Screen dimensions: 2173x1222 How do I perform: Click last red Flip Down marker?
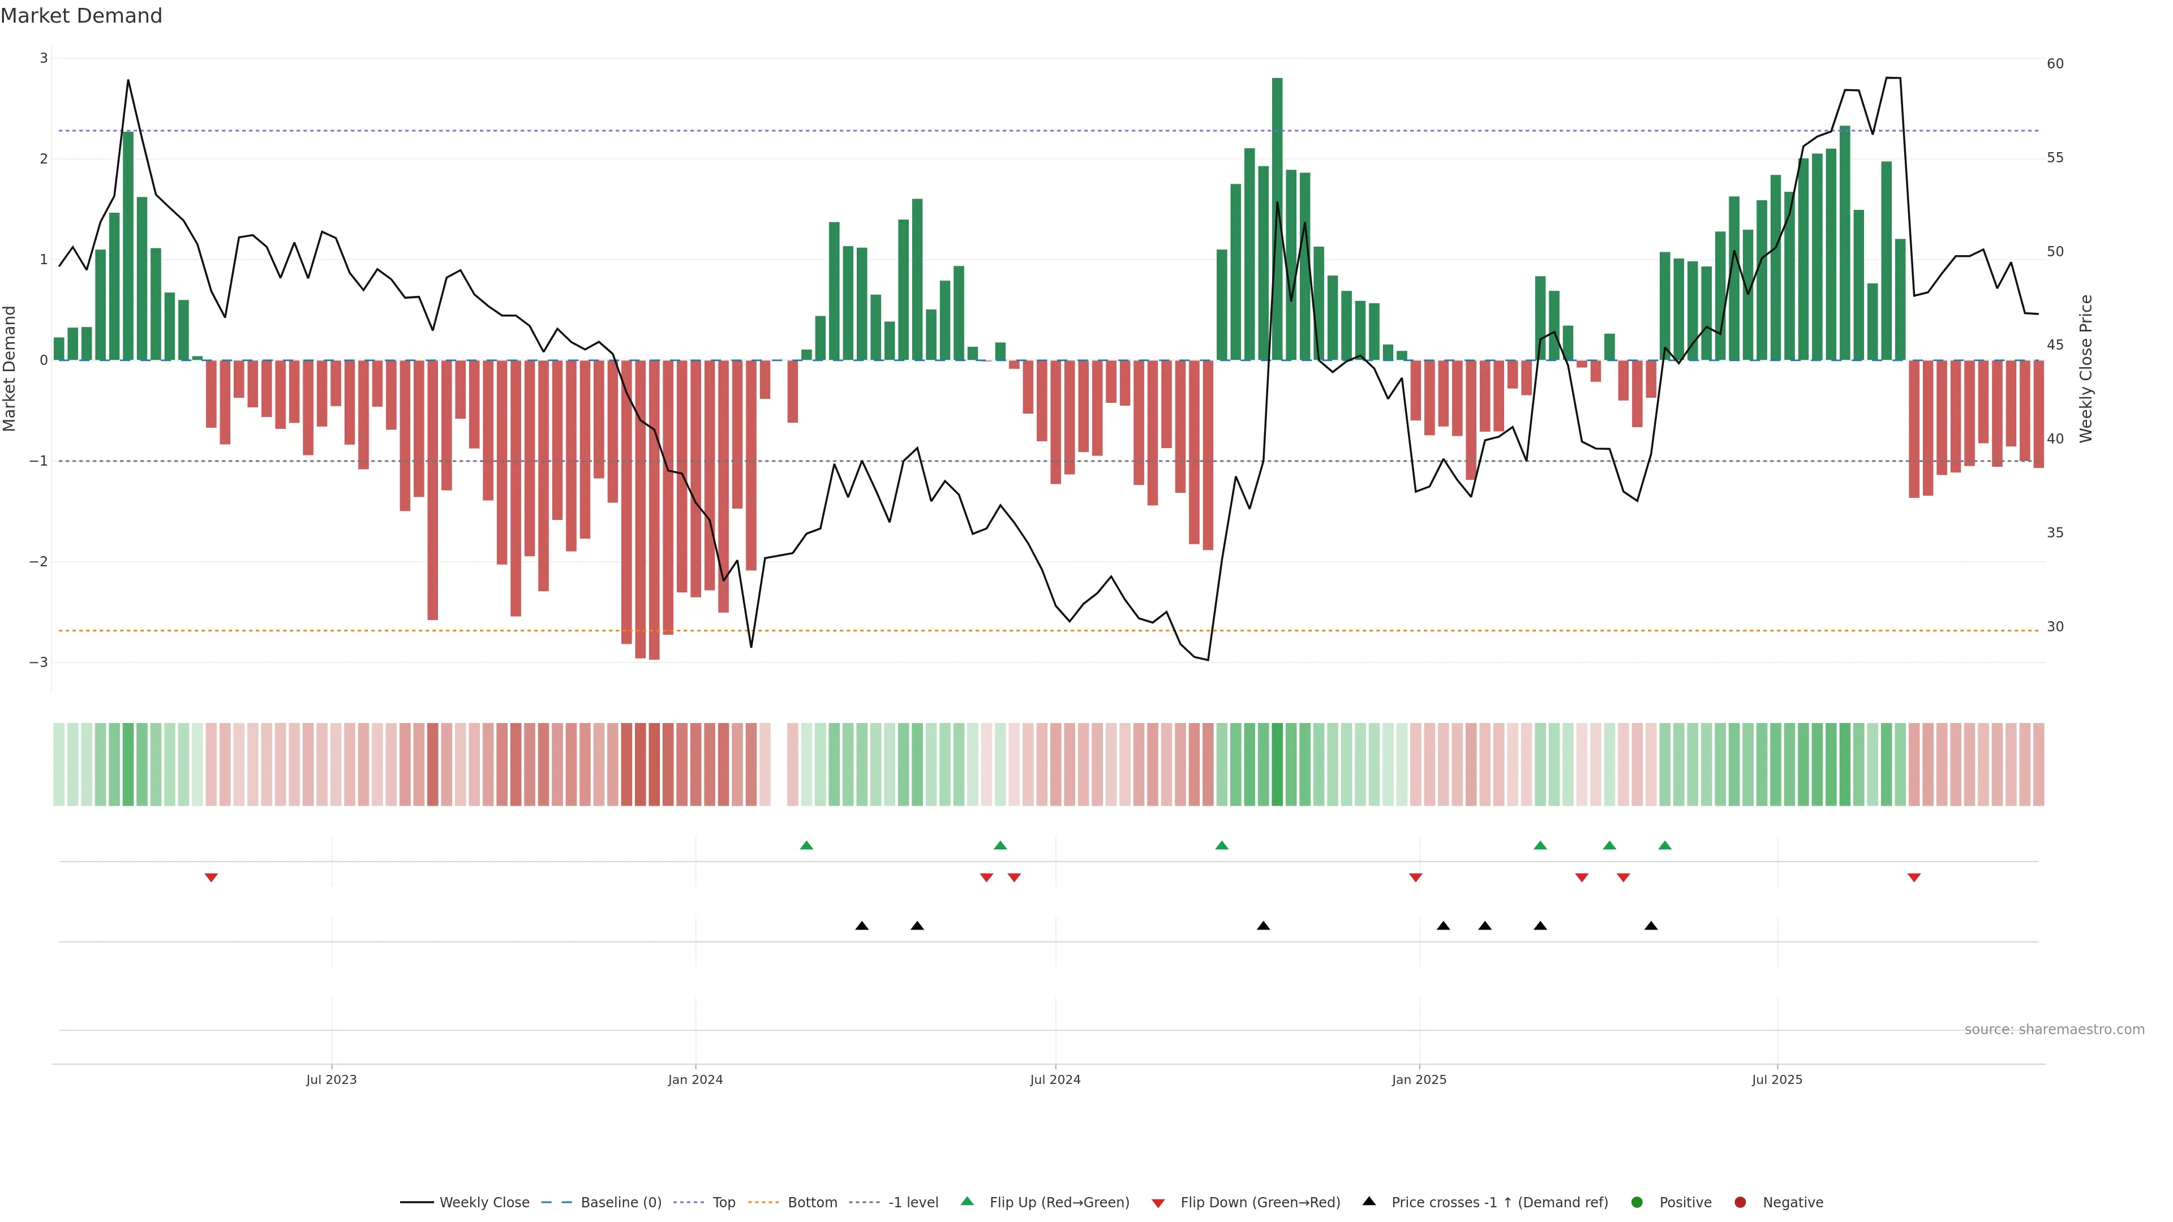[x=1914, y=878]
